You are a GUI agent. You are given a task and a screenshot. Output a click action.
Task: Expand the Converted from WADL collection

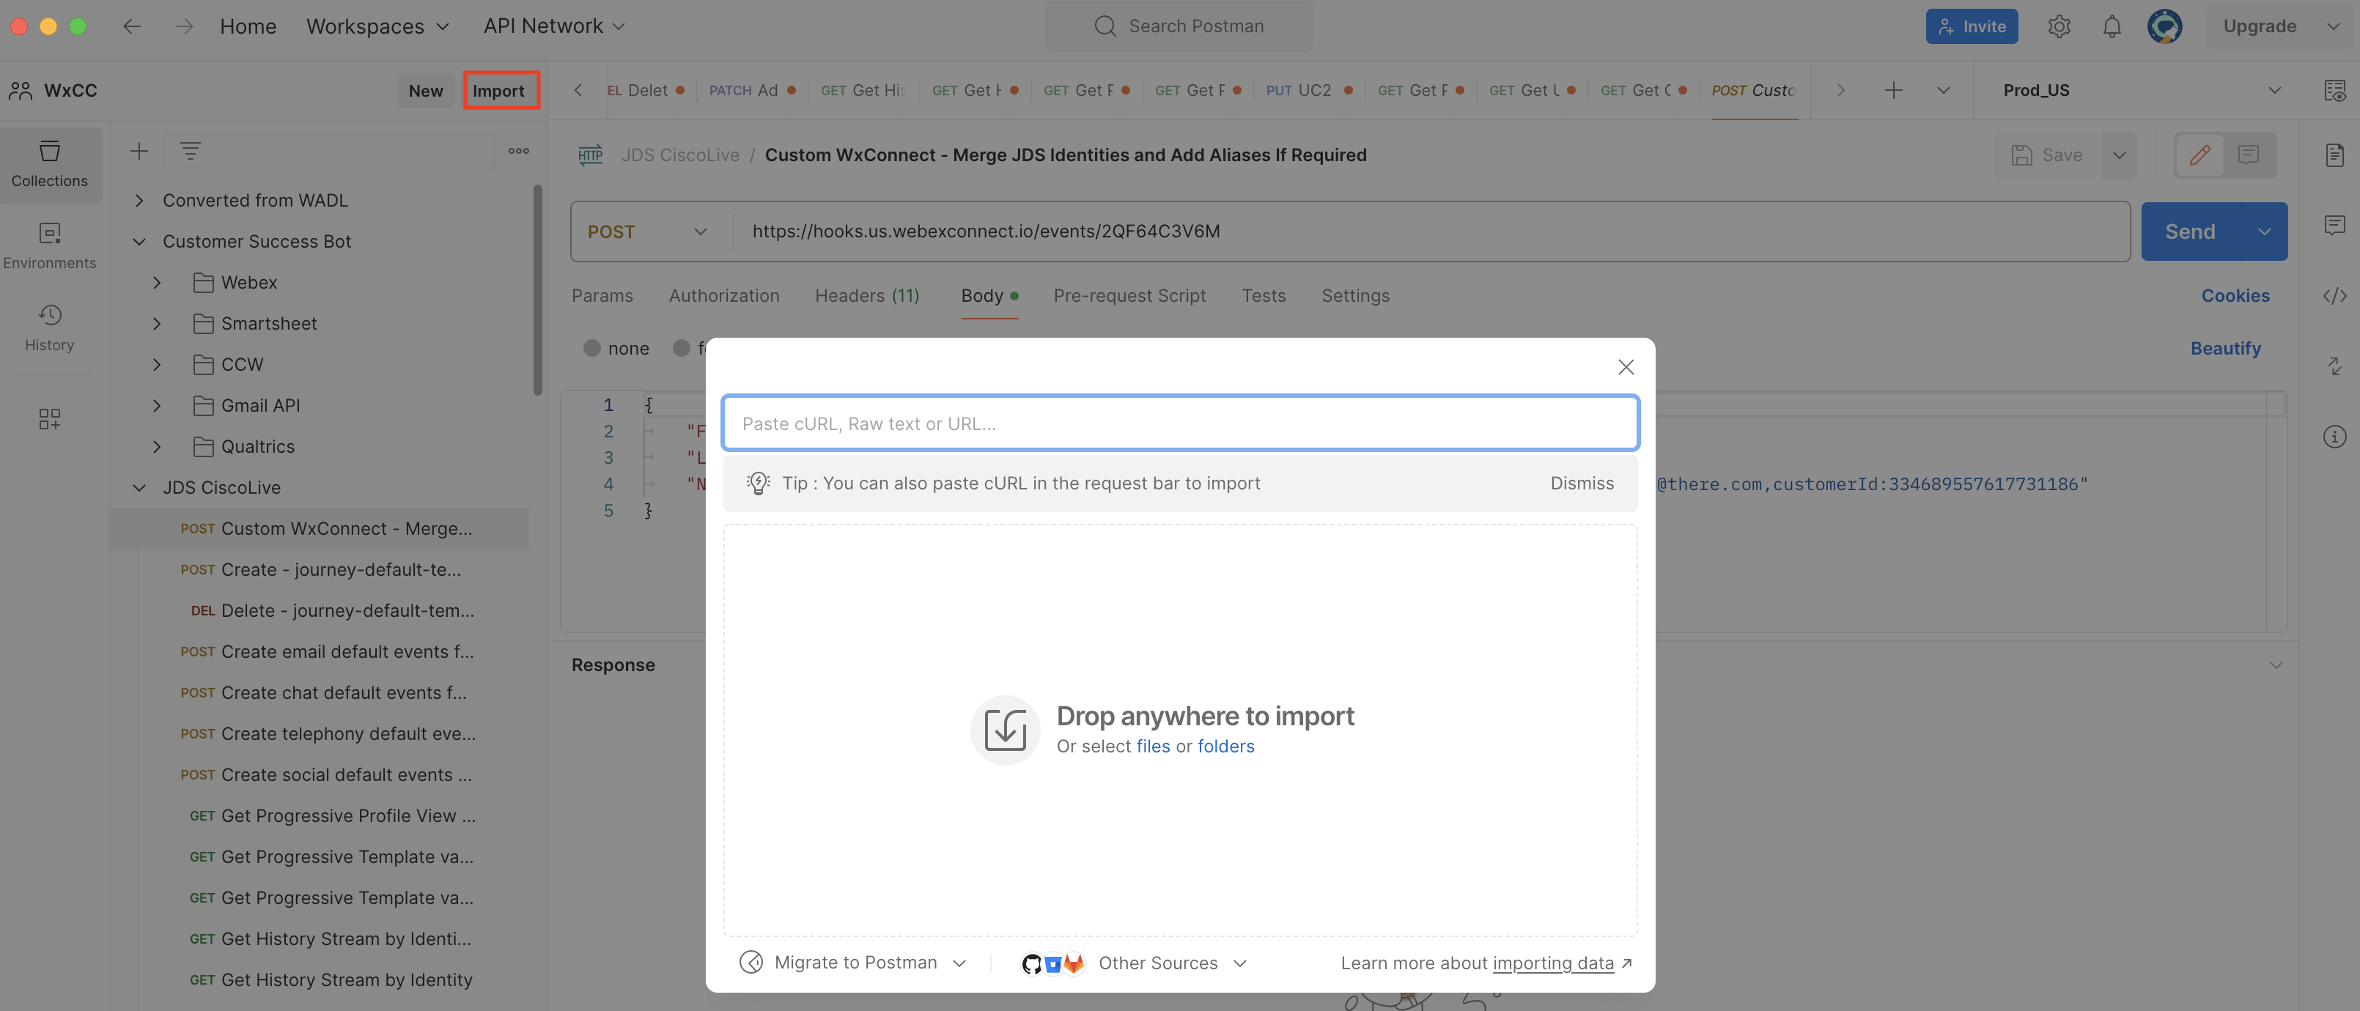click(139, 199)
